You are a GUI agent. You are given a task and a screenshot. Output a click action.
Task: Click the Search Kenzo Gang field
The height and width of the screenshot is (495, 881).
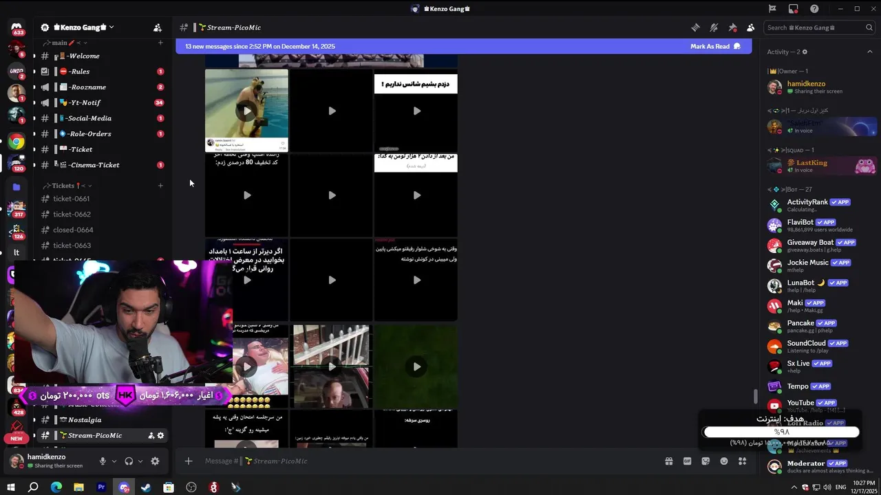click(x=819, y=27)
